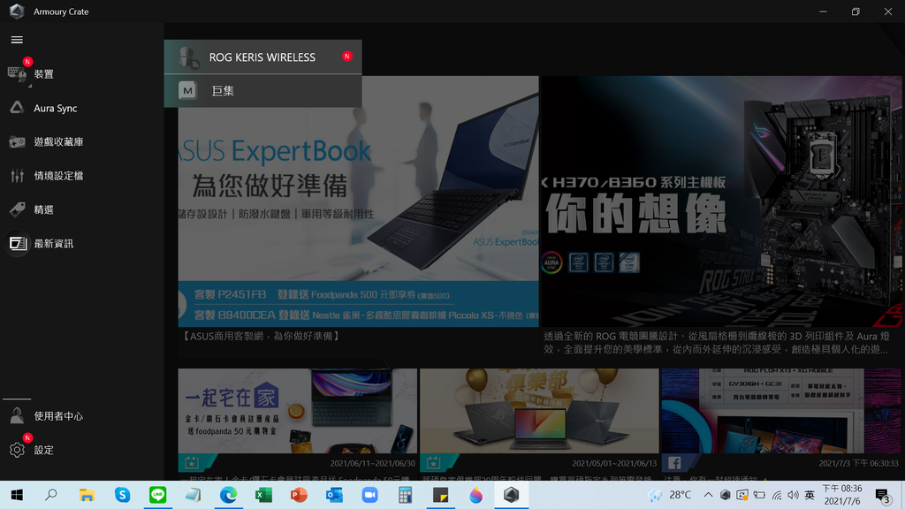Select 巨集 macro option
This screenshot has width=905, height=509.
coord(262,91)
